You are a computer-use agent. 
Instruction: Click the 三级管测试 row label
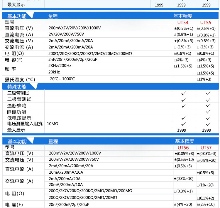point(18,93)
